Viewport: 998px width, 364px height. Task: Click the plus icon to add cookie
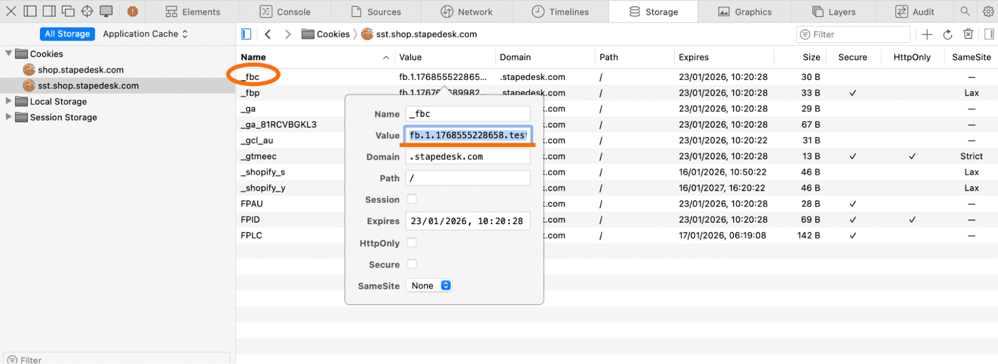pyautogui.click(x=927, y=34)
